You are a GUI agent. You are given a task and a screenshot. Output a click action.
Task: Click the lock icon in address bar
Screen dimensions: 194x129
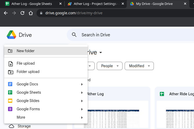tap(41, 13)
